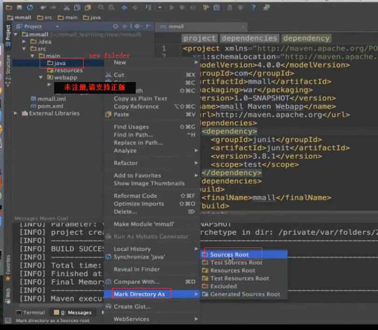This screenshot has width=378, height=330.
Task: Choose Reveal in Finder
Action: coord(152,269)
